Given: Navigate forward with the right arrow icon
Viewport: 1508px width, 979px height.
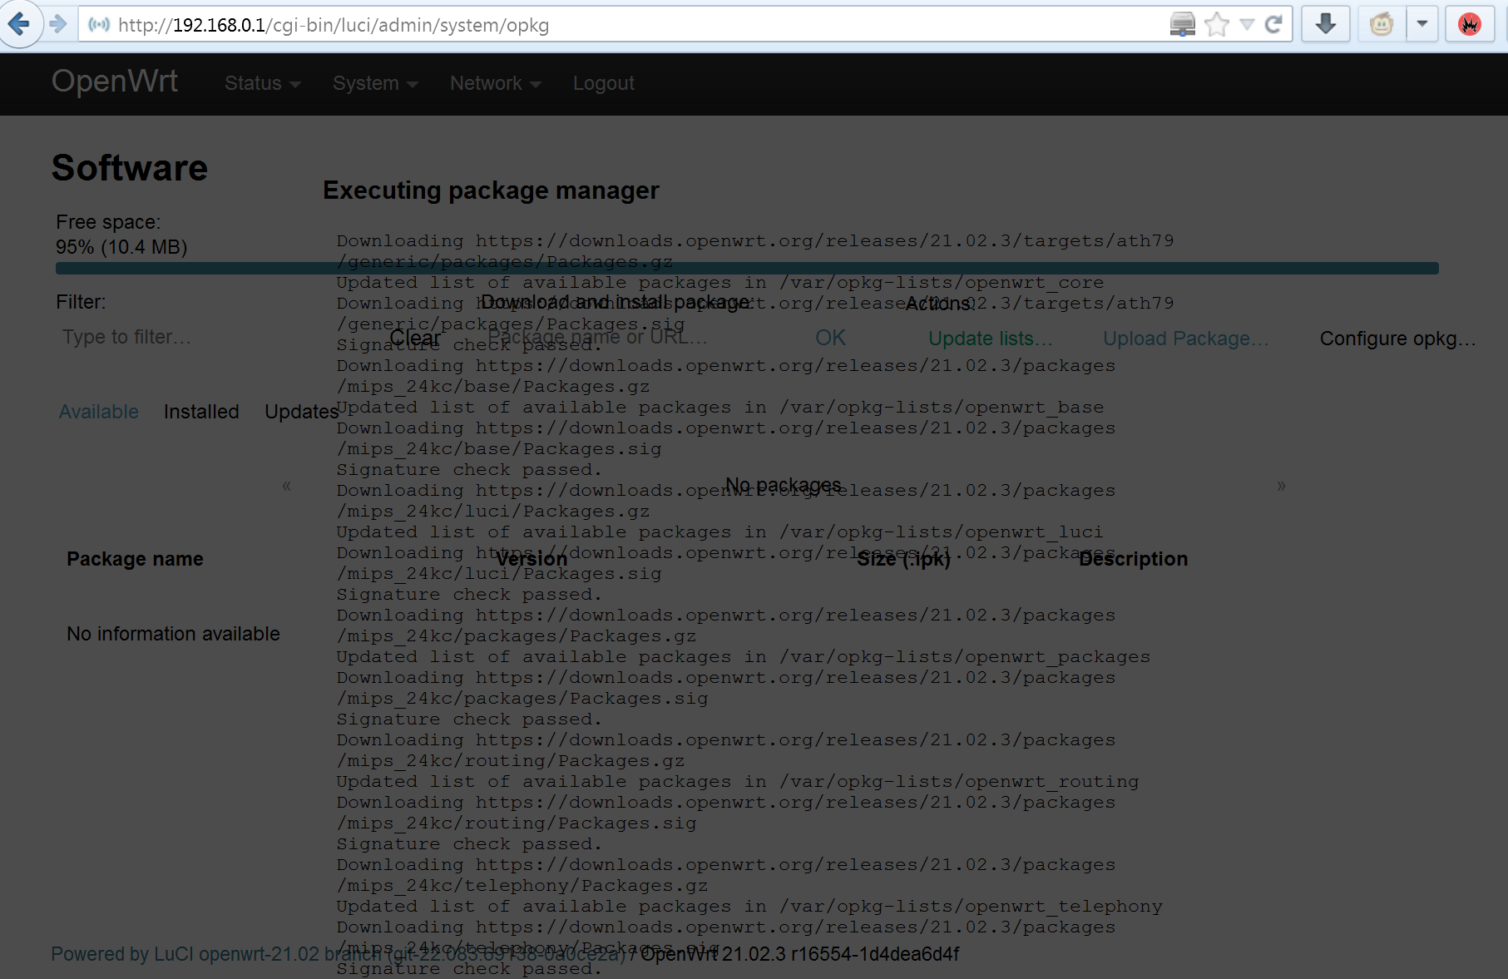Looking at the screenshot, I should coord(57,24).
